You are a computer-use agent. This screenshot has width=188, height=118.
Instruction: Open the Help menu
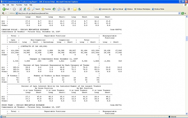[x=31, y=5]
